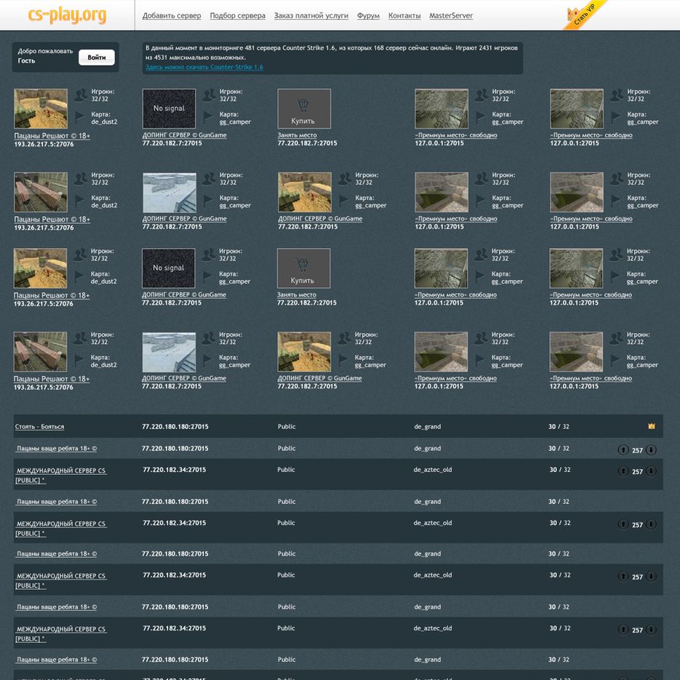
Task: Click the Войти login button
Action: 97,57
